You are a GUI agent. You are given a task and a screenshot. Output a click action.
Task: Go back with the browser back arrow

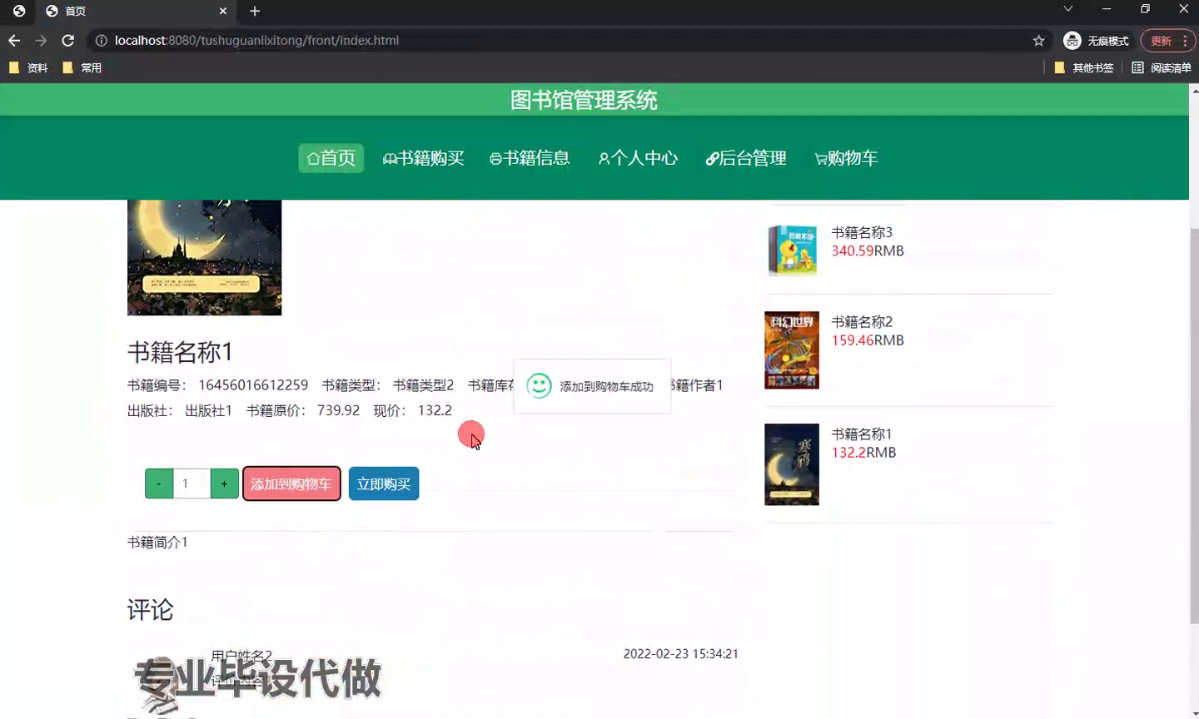(x=14, y=40)
